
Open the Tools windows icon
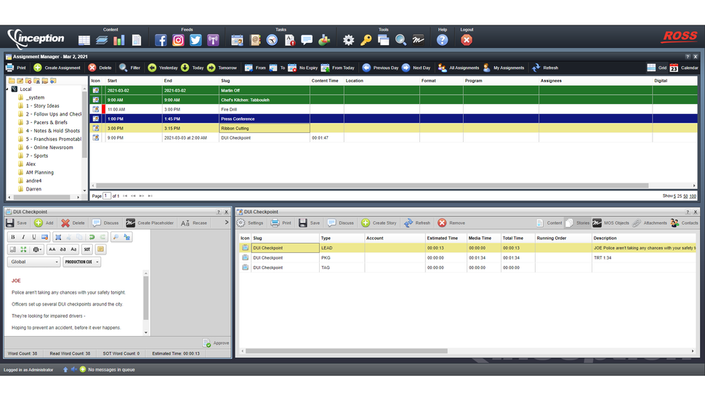384,40
